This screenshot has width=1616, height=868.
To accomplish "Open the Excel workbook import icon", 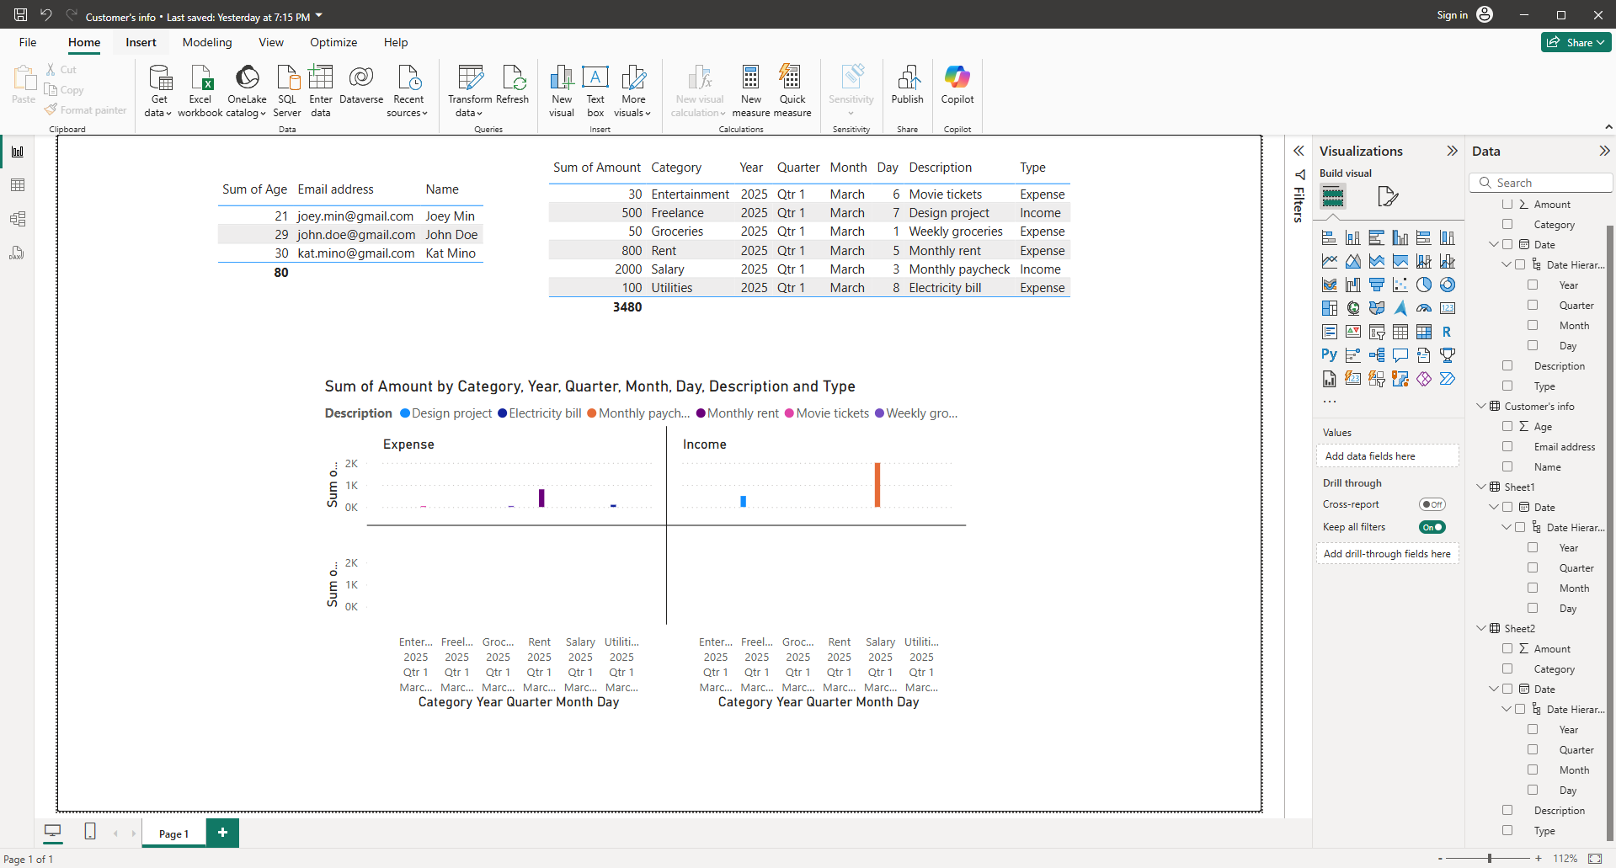I will tap(200, 78).
